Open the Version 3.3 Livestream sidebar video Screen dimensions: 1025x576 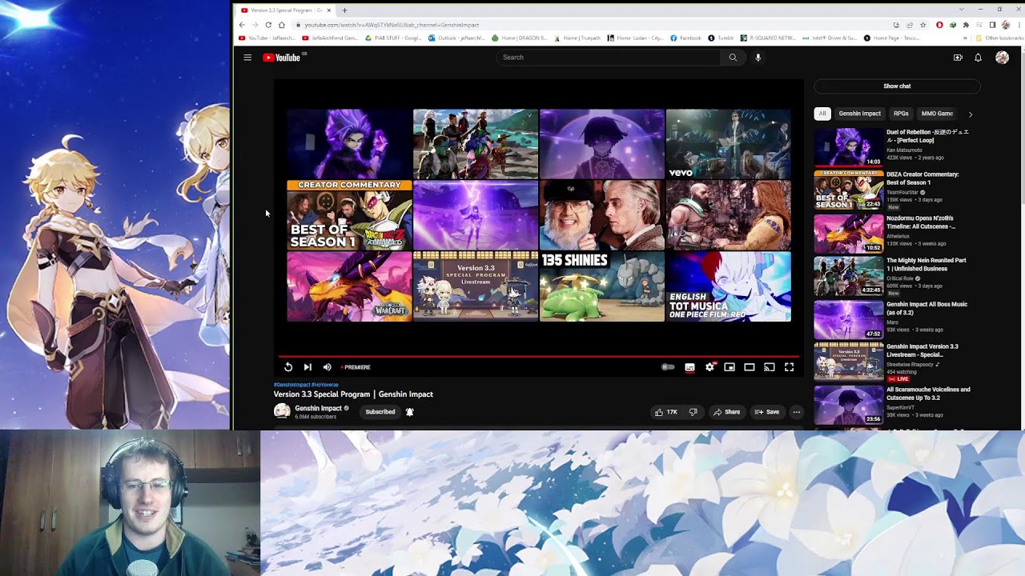(x=849, y=362)
